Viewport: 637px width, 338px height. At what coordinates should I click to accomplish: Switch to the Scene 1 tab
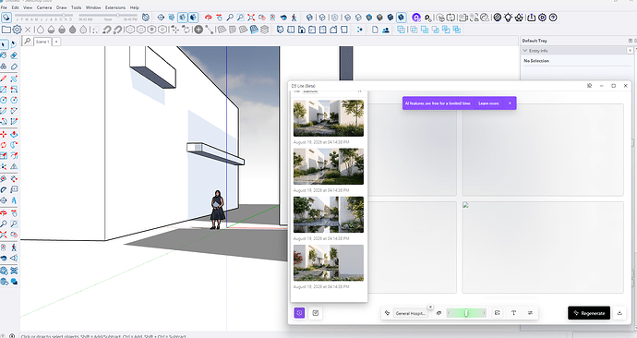pos(42,42)
